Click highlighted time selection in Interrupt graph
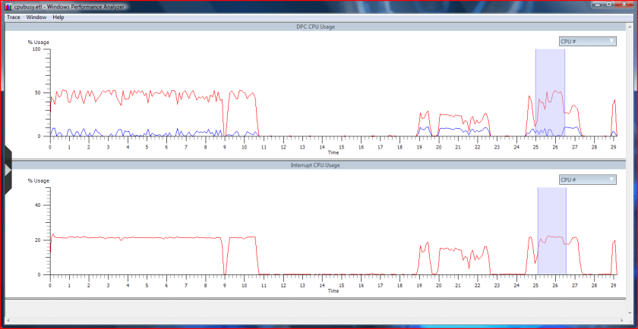The width and height of the screenshot is (638, 329). point(551,231)
